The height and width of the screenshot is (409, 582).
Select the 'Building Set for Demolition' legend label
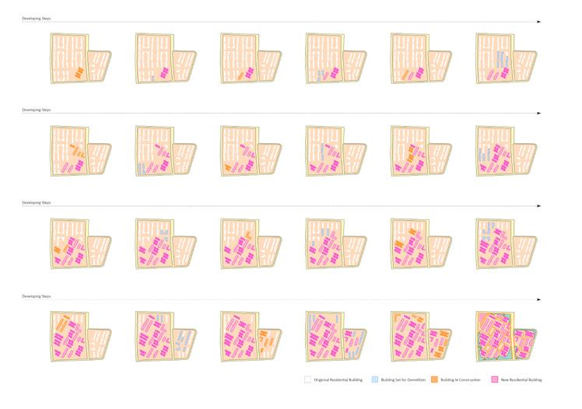[403, 379]
